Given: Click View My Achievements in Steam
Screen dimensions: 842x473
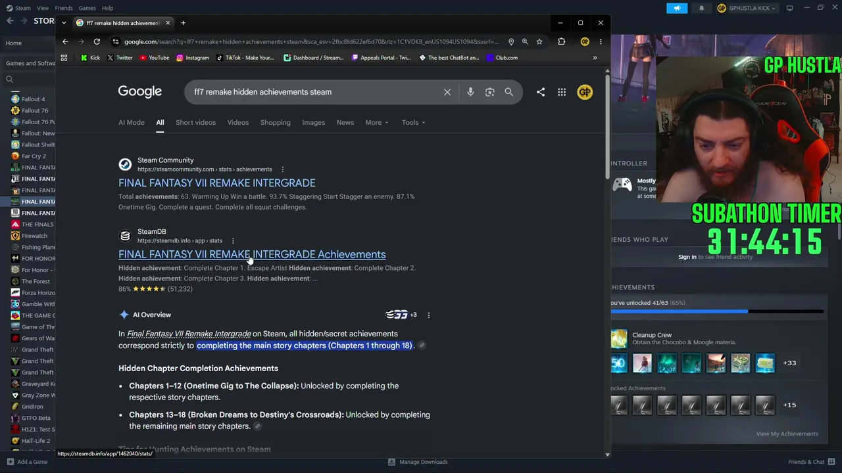Looking at the screenshot, I should 787,434.
